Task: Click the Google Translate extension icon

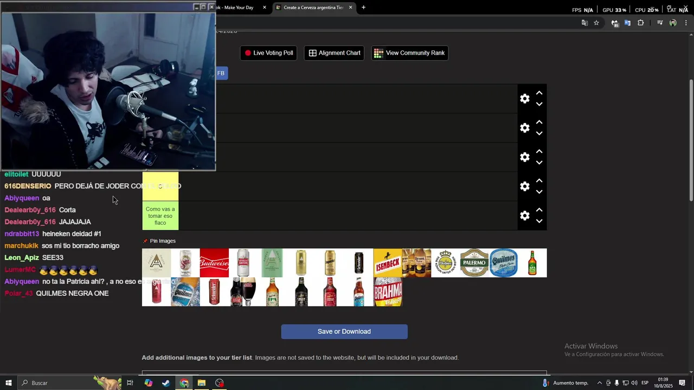Action: tap(627, 23)
